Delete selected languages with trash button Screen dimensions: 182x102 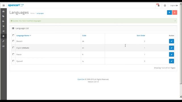[x=175, y=12]
